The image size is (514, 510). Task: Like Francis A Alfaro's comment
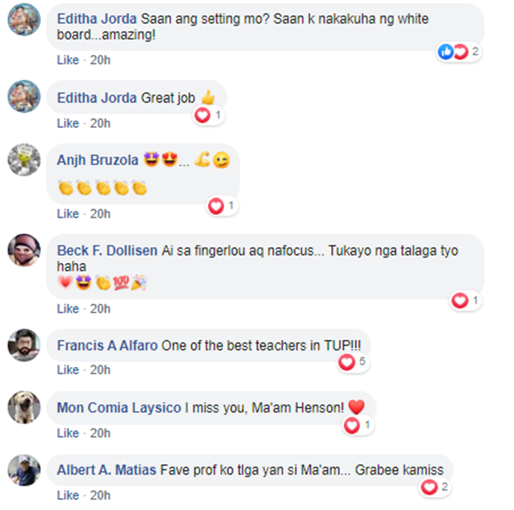coord(68,370)
